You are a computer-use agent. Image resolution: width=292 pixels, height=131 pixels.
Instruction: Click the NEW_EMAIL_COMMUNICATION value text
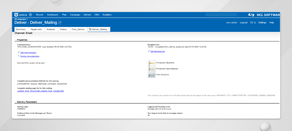tap(44, 47)
